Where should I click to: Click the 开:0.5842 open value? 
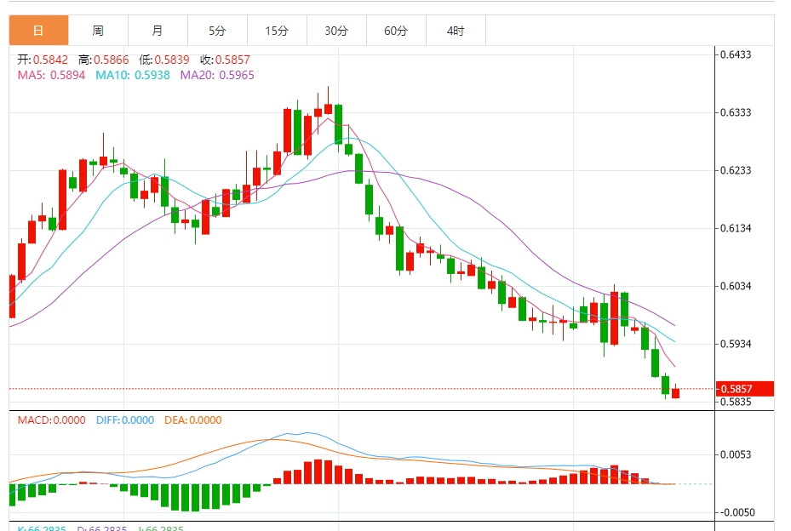tap(43, 60)
